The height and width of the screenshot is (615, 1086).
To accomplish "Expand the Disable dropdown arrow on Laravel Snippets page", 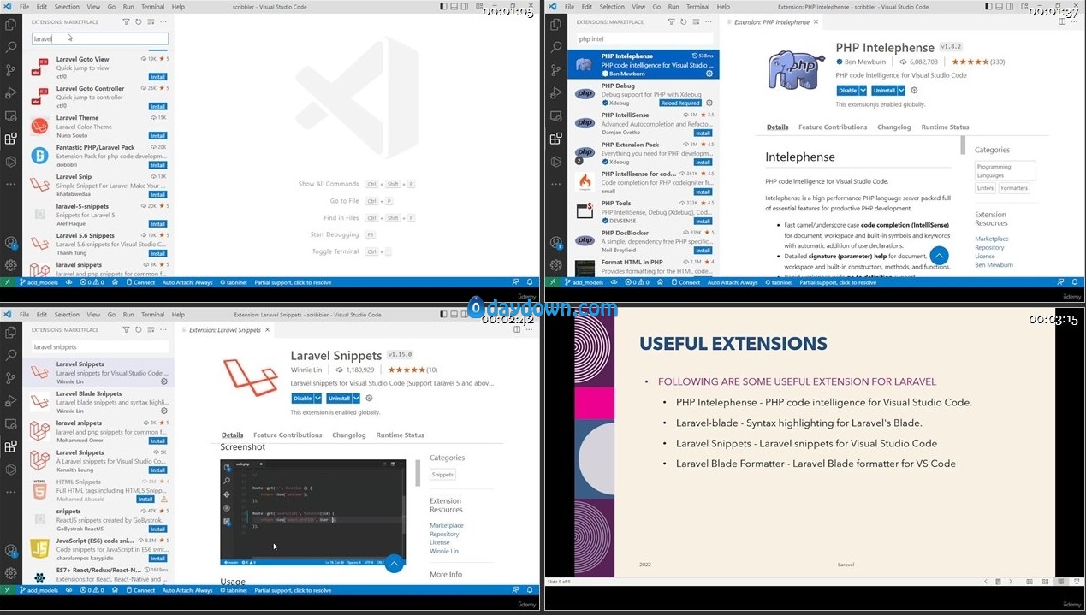I will pyautogui.click(x=317, y=398).
